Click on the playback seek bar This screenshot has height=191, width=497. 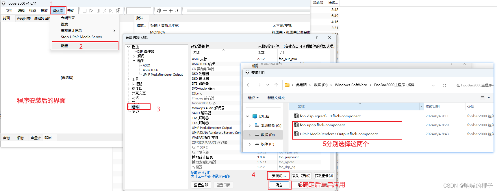248,11
